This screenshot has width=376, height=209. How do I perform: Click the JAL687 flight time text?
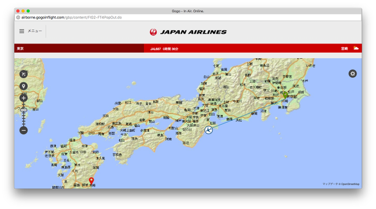[164, 49]
